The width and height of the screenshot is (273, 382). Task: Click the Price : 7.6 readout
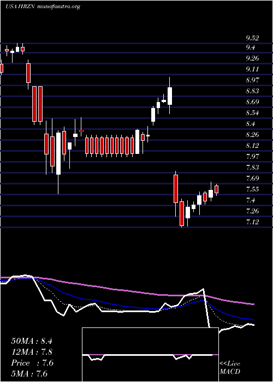(x=32, y=363)
